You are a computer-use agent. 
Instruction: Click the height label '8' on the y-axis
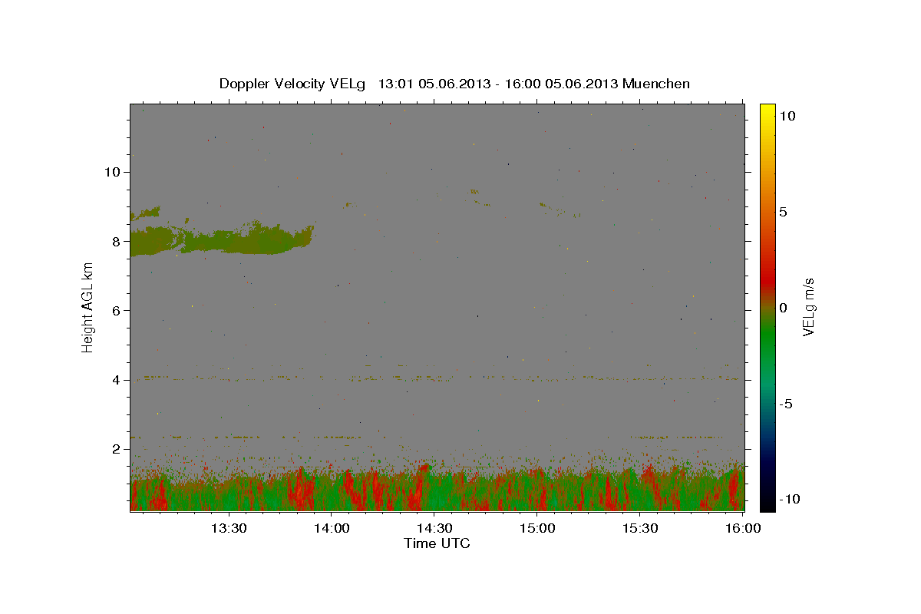tap(115, 241)
